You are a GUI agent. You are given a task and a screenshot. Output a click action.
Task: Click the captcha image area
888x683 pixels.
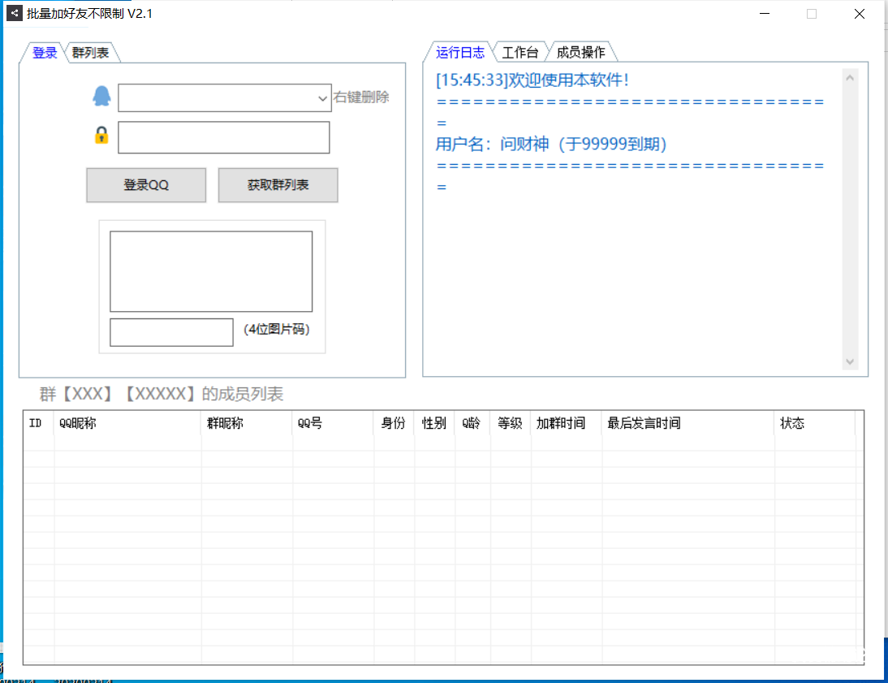tap(211, 271)
